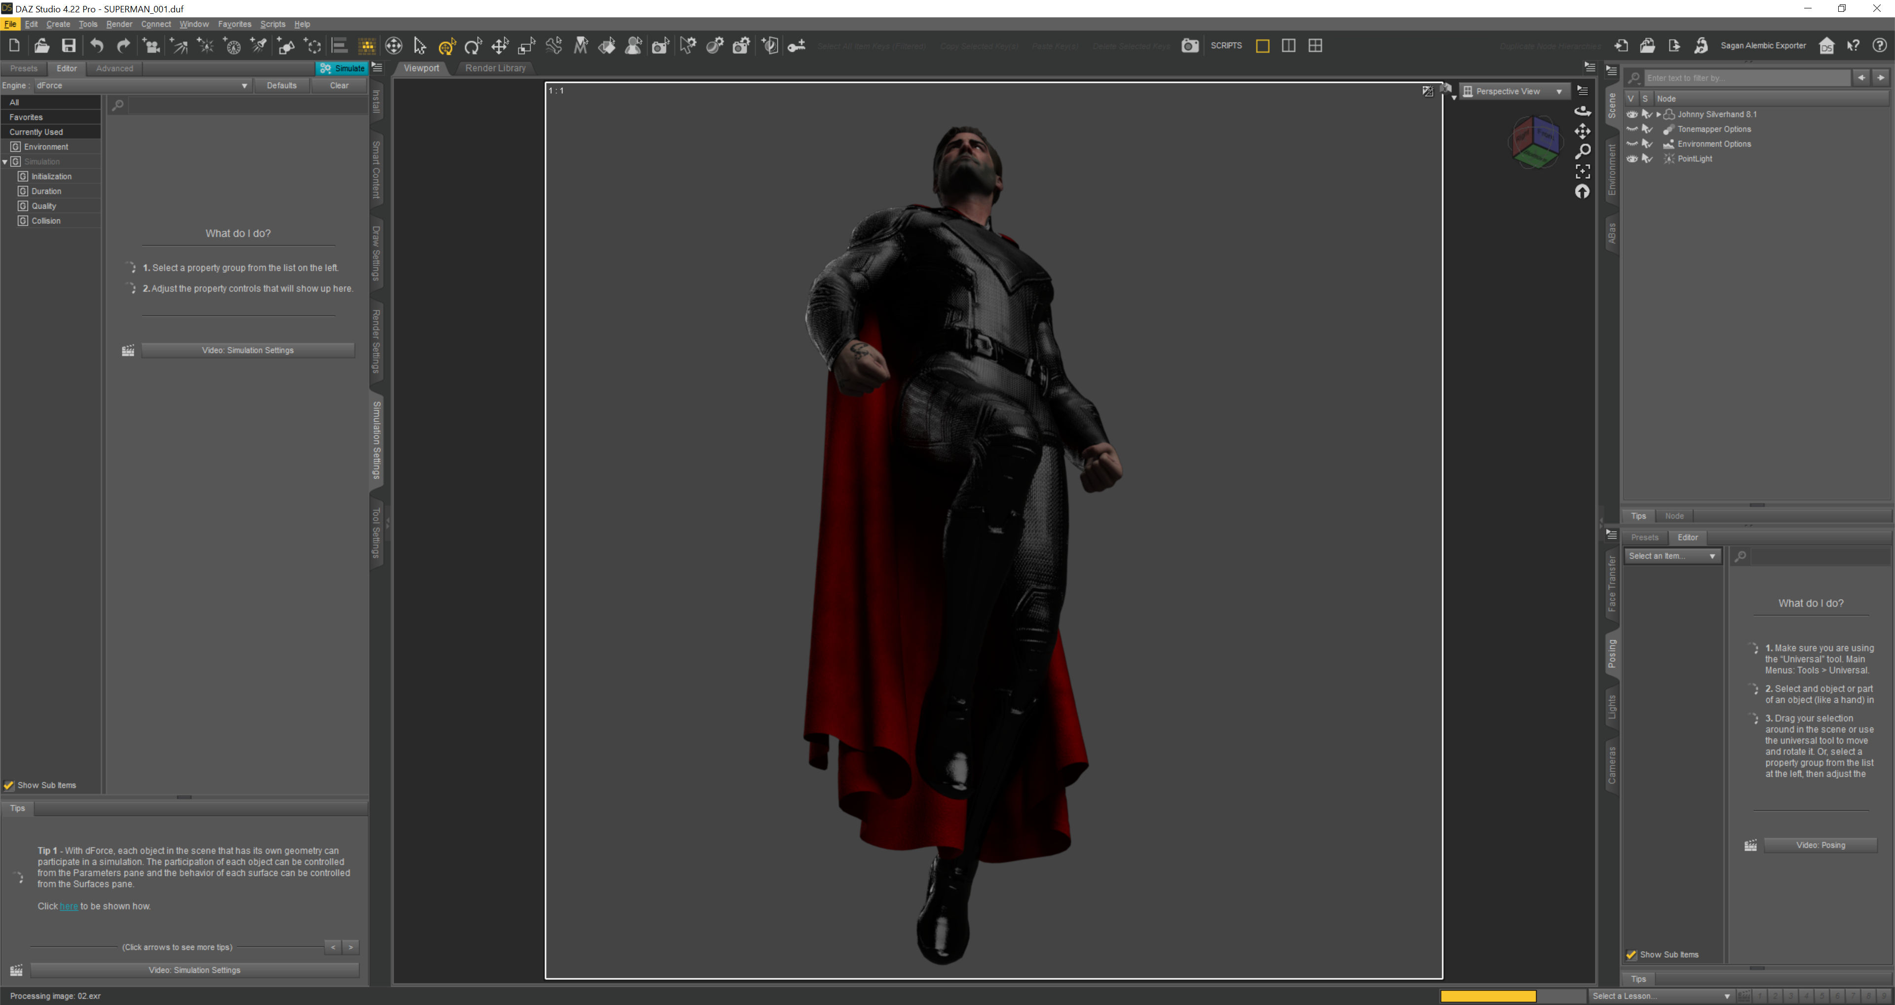
Task: Open a file with the folder icon
Action: pyautogui.click(x=41, y=45)
